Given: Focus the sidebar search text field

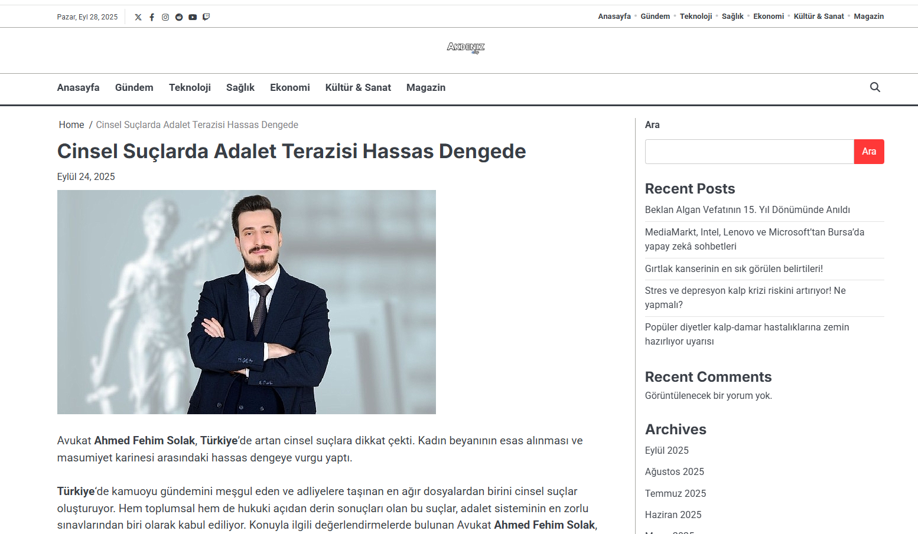Looking at the screenshot, I should click(749, 152).
